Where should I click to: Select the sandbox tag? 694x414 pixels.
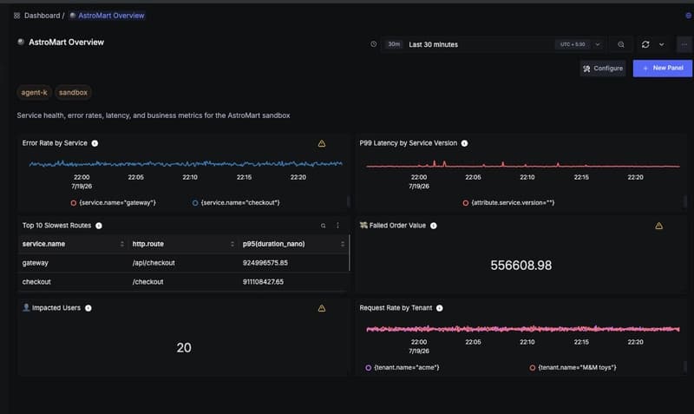coord(73,93)
